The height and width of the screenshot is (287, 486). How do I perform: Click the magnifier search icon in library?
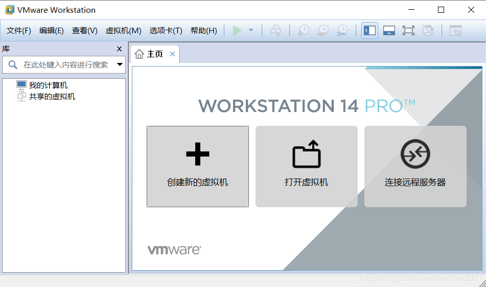[13, 64]
